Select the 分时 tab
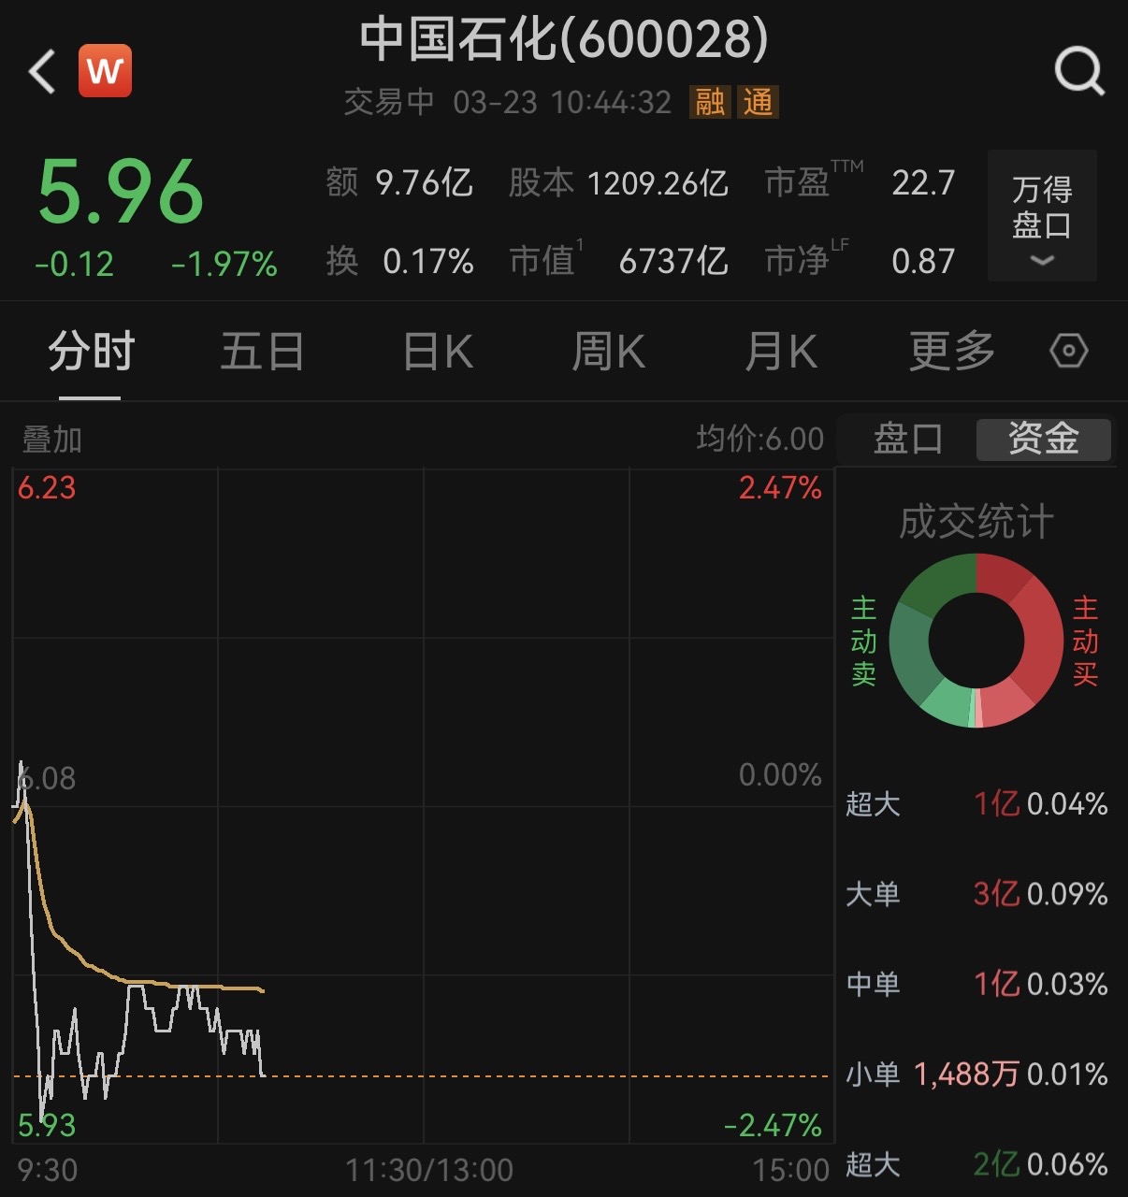 pos(92,352)
